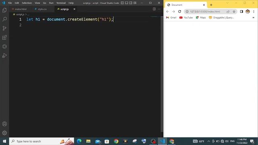Image resolution: width=258 pixels, height=145 pixels.
Task: Open the Help menu
Action: (x=71, y=3)
